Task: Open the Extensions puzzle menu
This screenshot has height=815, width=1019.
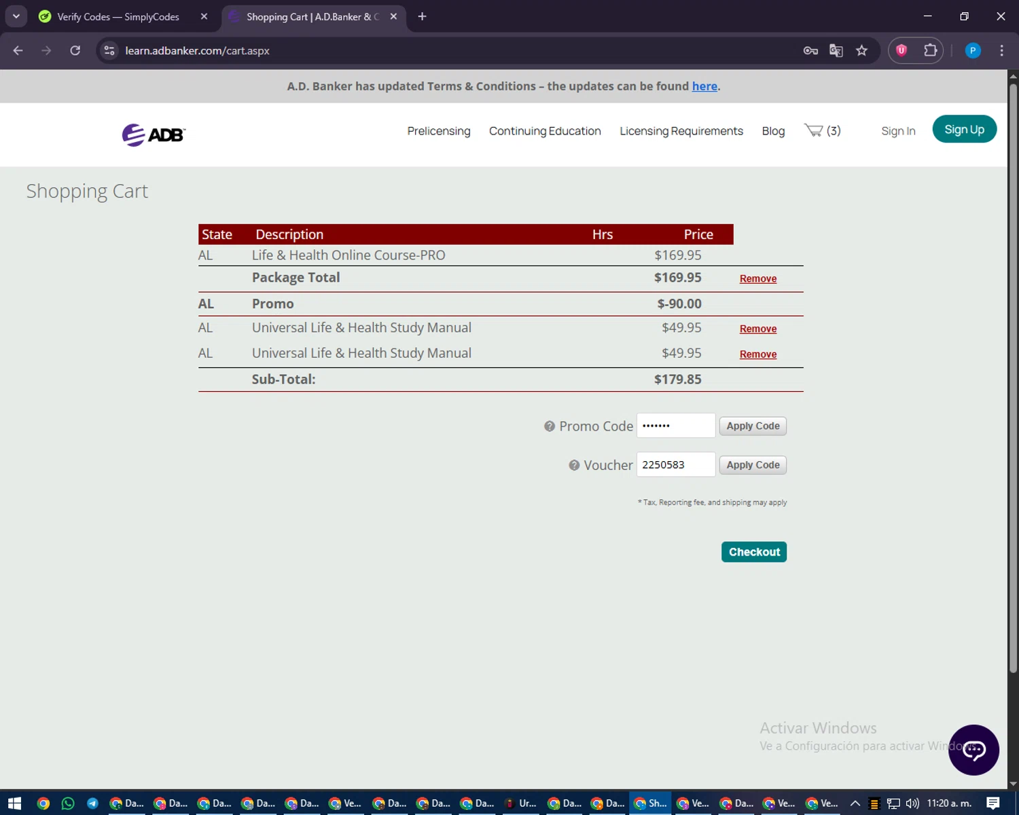Action: (x=930, y=50)
